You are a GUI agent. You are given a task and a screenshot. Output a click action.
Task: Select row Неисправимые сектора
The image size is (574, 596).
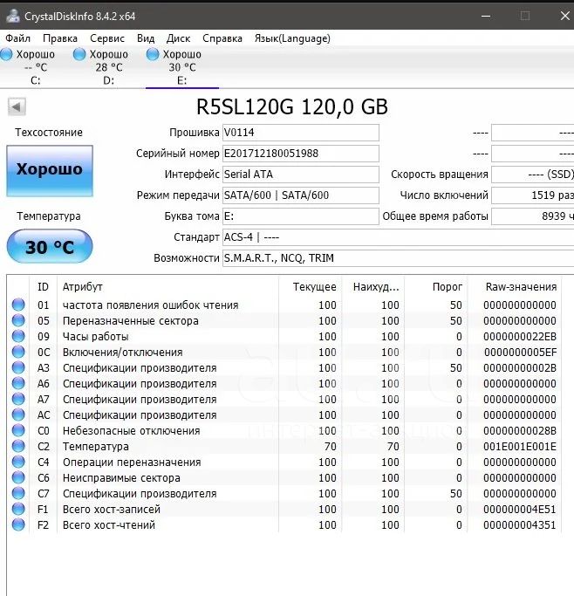pos(284,477)
